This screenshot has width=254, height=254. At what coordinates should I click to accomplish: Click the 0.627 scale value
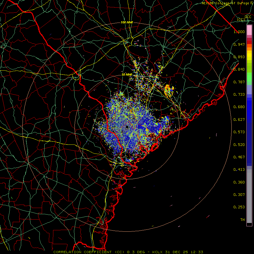point(239,120)
